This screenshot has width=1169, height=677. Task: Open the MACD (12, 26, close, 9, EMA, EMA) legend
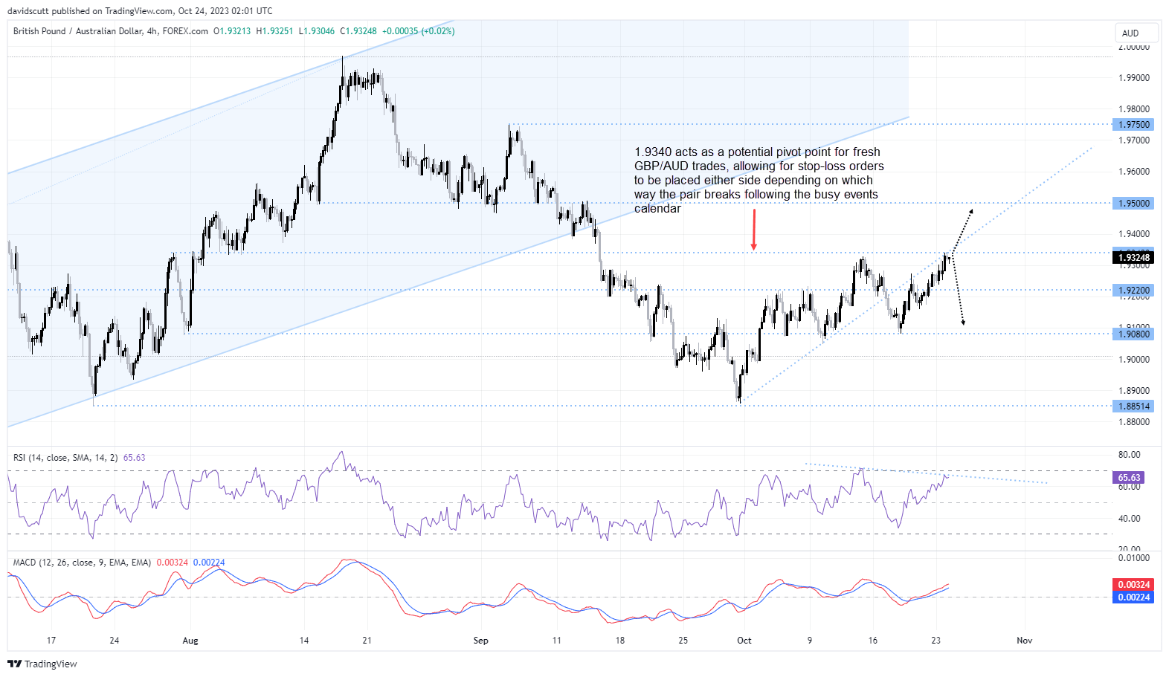click(82, 563)
